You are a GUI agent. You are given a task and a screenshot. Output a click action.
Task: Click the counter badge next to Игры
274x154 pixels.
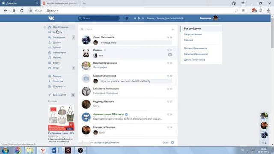click(x=73, y=68)
